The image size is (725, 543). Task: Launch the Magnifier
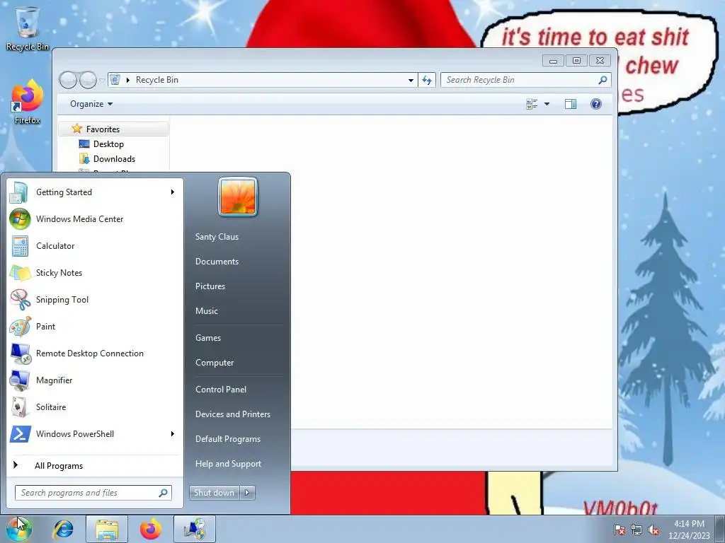coord(95,380)
